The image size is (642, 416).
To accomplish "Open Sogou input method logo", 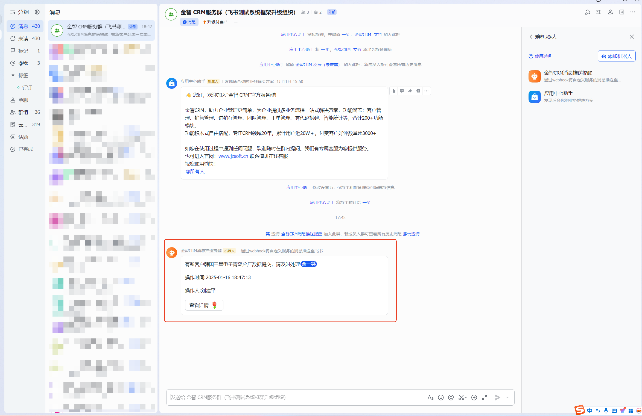I will tap(579, 410).
